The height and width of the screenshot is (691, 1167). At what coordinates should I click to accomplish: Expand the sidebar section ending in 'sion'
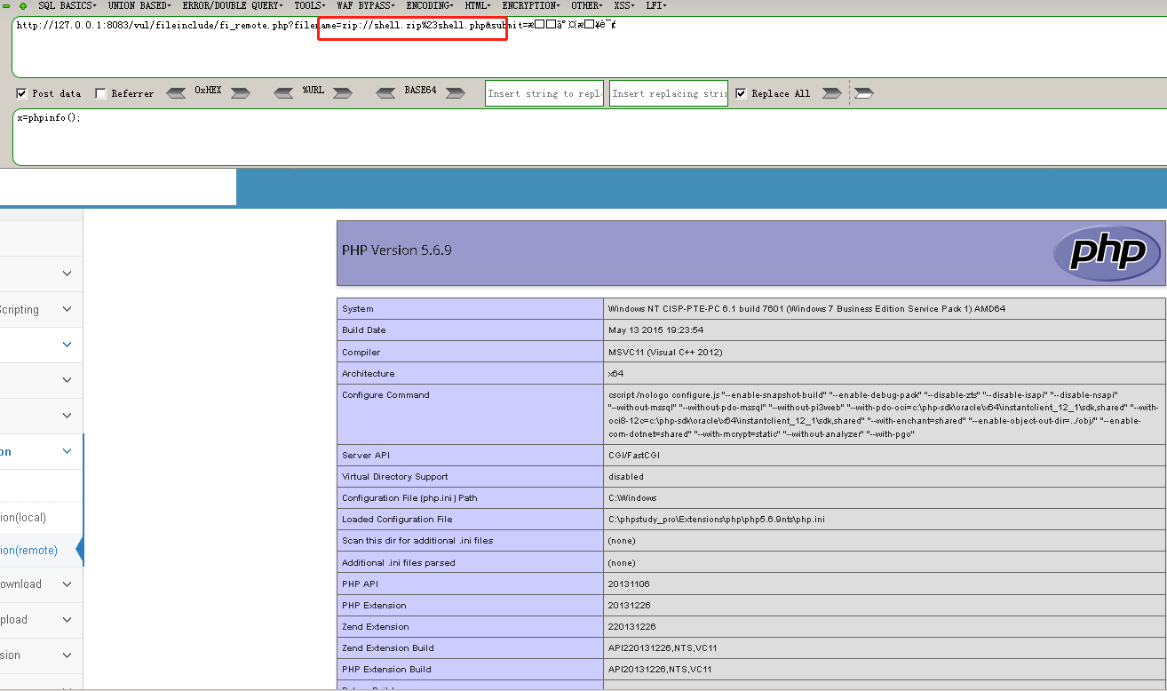[x=42, y=655]
